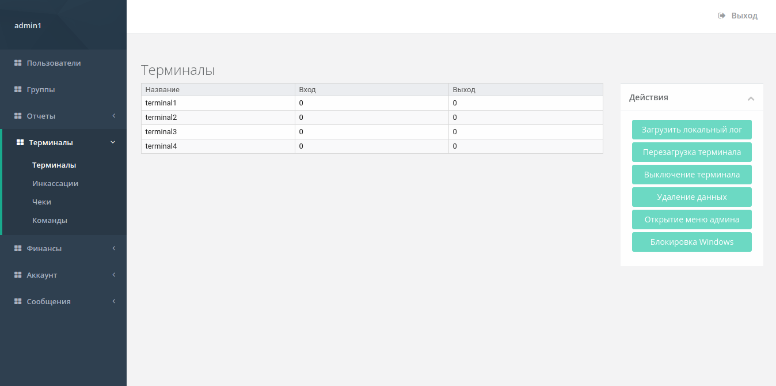Click the Перезагрузка терминала button

692,152
